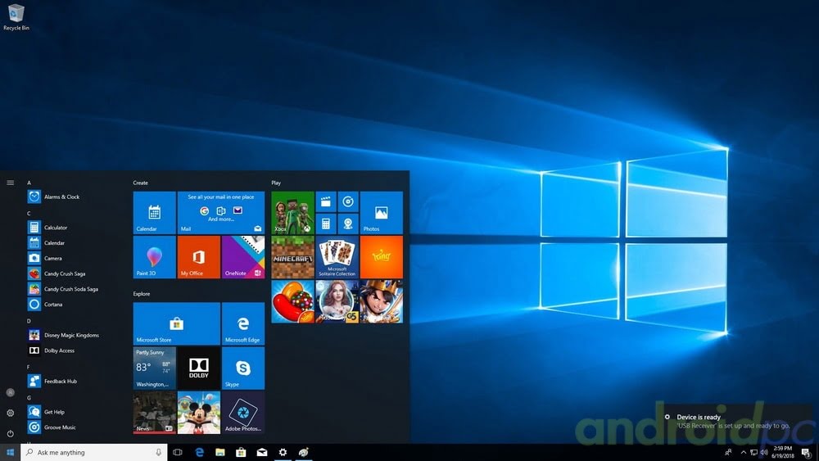The image size is (819, 461).
Task: Click the Create group header
Action: point(141,183)
